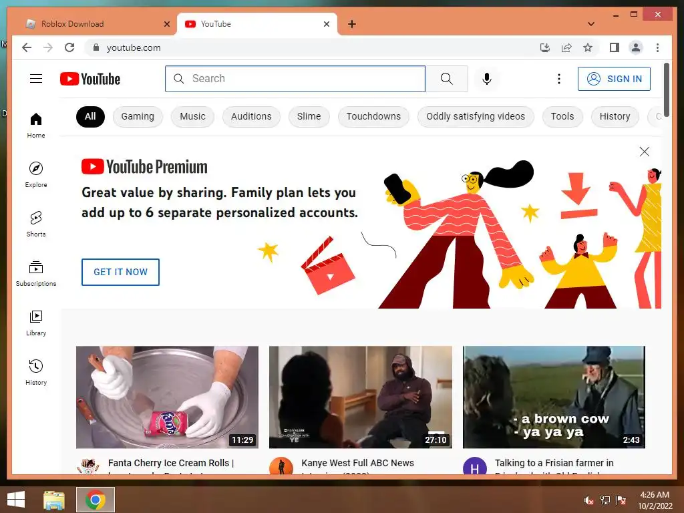This screenshot has width=684, height=513.
Task: Open the YouTube hamburger guide menu
Action: click(36, 79)
